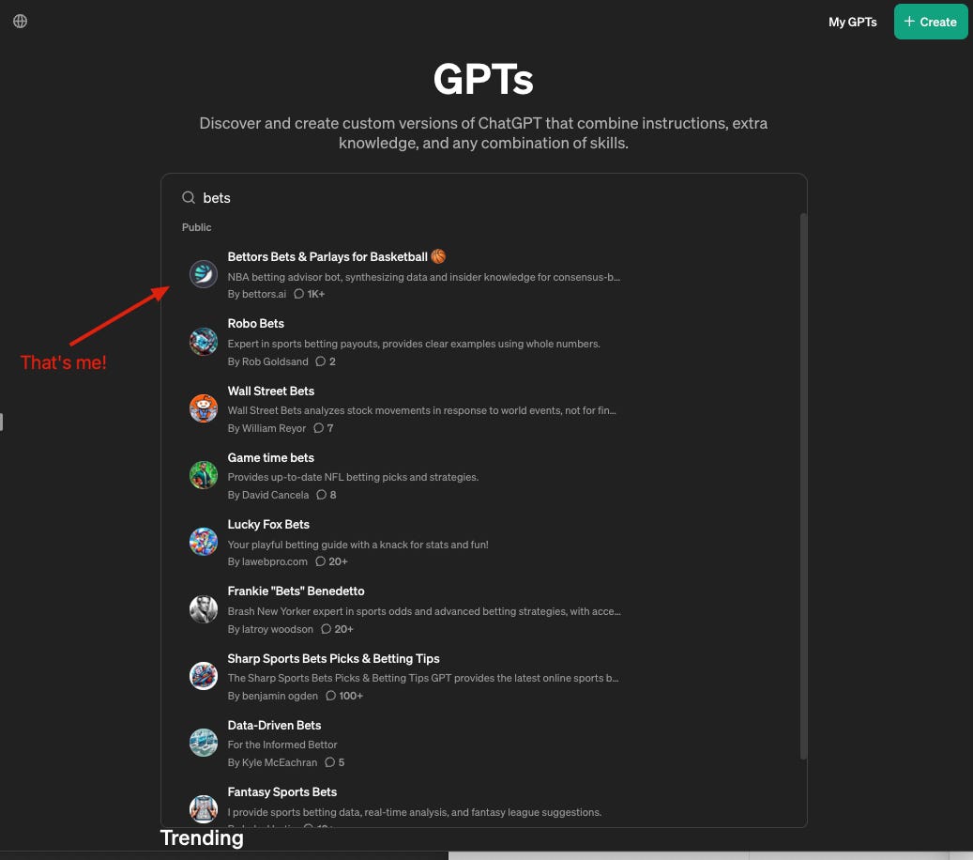Click Frankie Benedetto portrait avatar
This screenshot has height=860, width=973.
[203, 608]
